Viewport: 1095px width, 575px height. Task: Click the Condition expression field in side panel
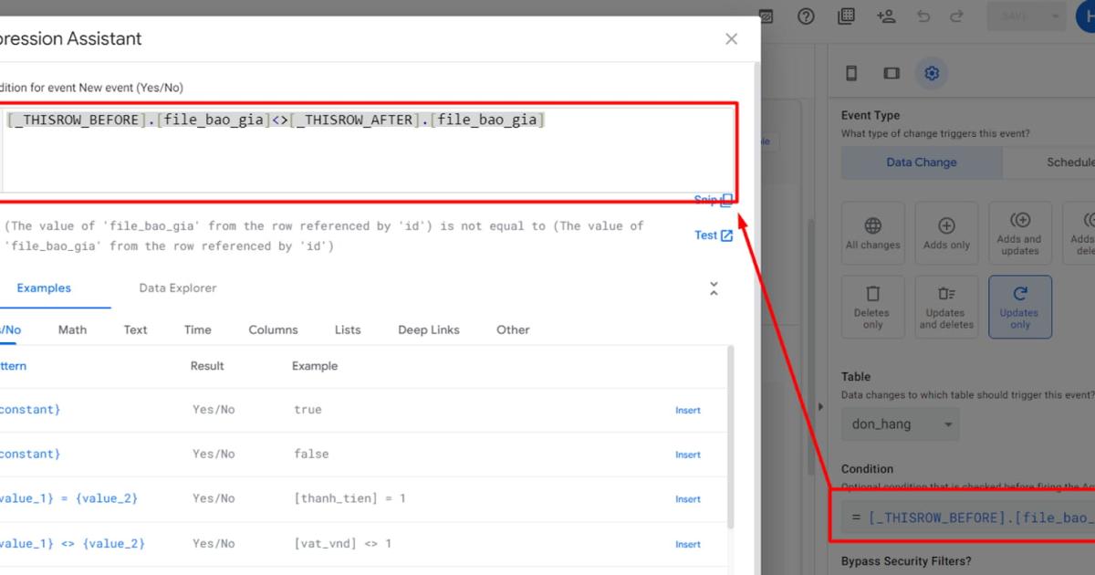(967, 517)
